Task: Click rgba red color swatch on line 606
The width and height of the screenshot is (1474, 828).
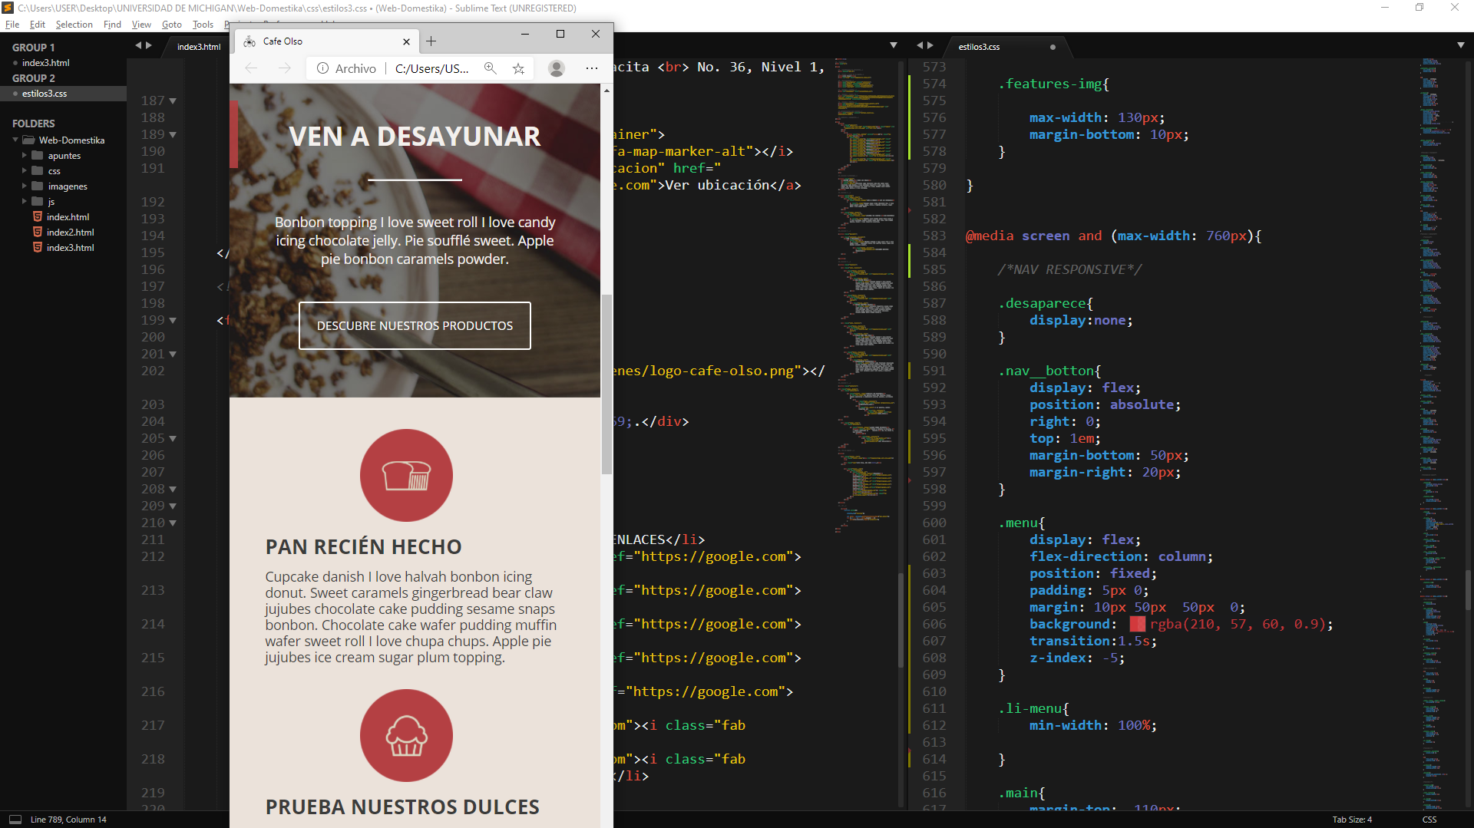Action: 1137,625
